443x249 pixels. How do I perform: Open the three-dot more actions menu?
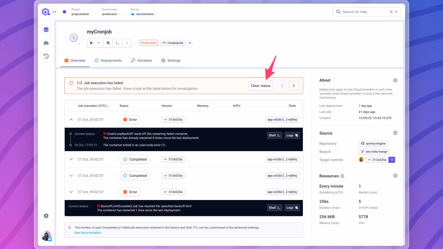tap(127, 43)
